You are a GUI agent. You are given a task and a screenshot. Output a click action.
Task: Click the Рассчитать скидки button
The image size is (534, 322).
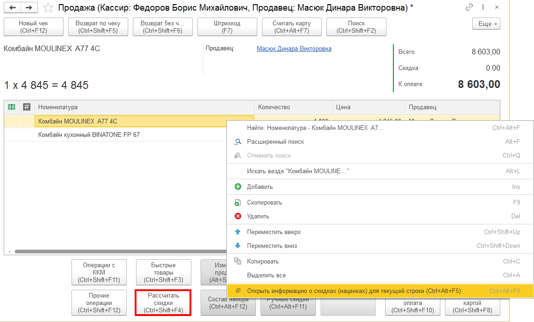pos(163,303)
